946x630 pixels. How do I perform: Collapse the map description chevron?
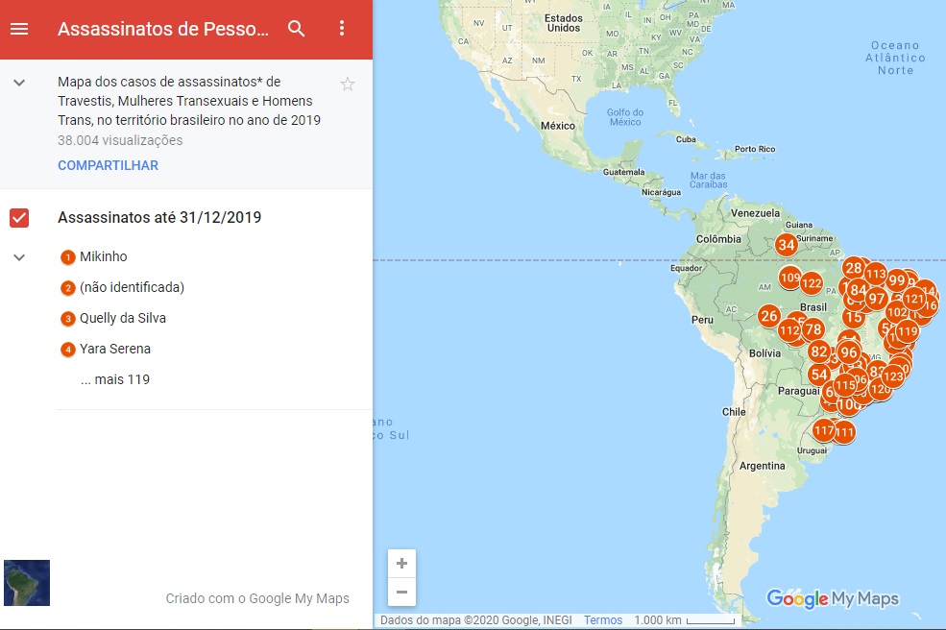pos(19,84)
